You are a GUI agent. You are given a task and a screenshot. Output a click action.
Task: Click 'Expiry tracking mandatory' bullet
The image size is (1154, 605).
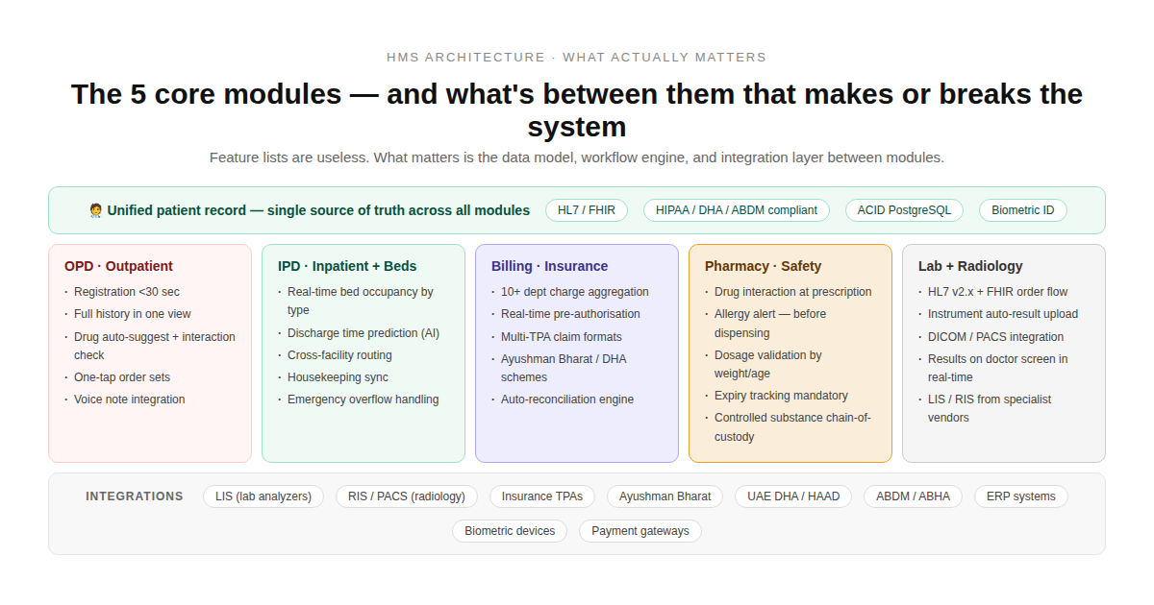click(x=781, y=396)
